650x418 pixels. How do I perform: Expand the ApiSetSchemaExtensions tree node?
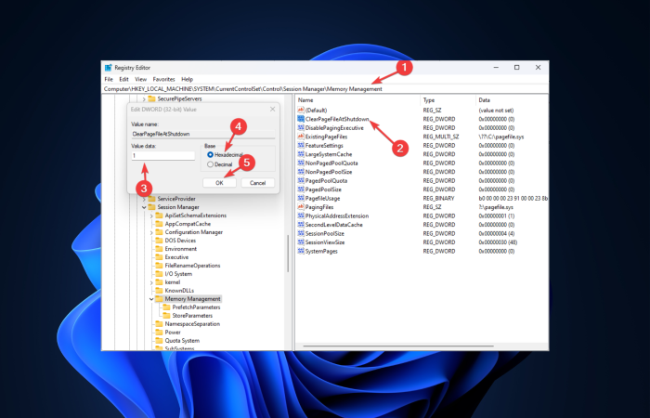(151, 216)
